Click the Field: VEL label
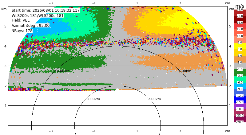The image size is (246, 135). pos(21,20)
